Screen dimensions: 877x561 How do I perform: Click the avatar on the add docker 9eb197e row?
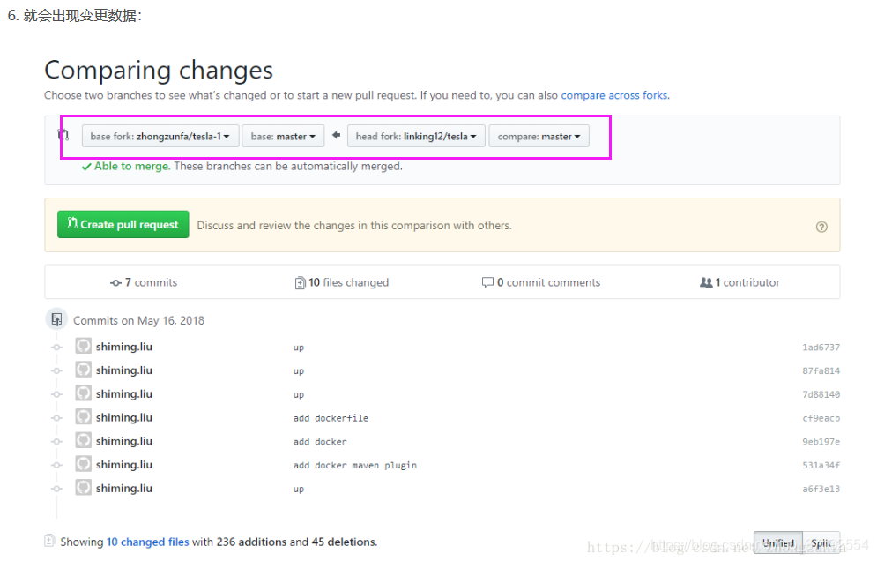(x=84, y=440)
